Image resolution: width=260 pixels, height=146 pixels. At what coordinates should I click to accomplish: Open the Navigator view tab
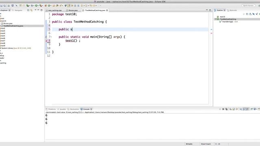[17, 10]
